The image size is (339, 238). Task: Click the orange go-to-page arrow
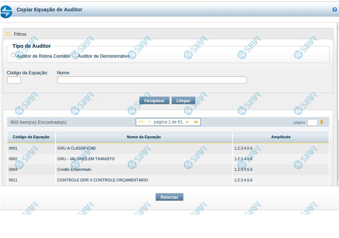pos(322,122)
